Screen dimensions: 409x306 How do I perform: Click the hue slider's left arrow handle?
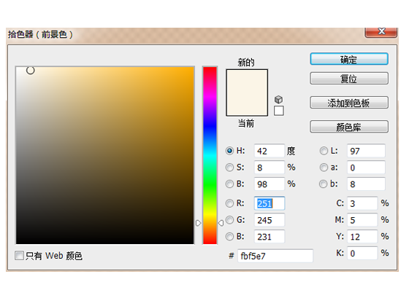(198, 223)
